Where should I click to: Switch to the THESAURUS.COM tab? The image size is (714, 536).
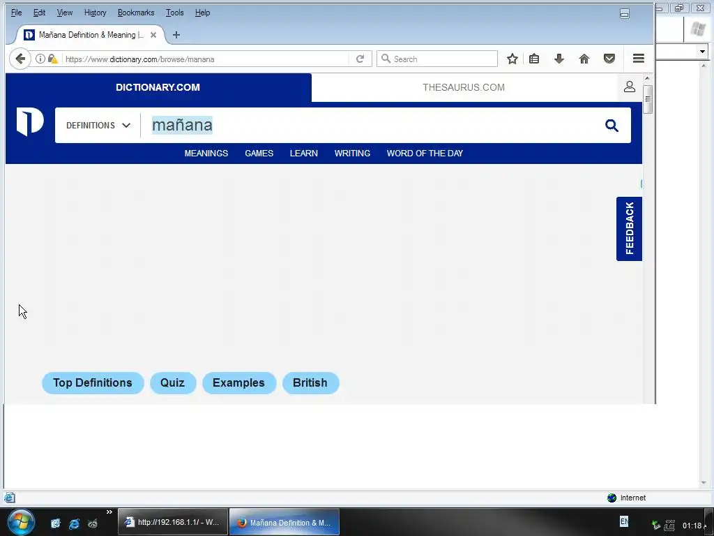tap(464, 87)
